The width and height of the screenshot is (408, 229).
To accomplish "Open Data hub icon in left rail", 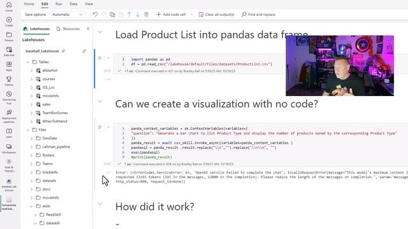I will coord(9,52).
